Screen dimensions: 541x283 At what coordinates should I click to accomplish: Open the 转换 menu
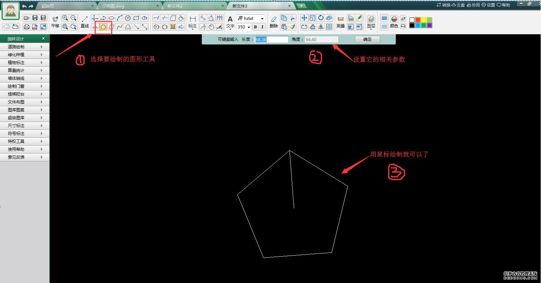pos(443,5)
